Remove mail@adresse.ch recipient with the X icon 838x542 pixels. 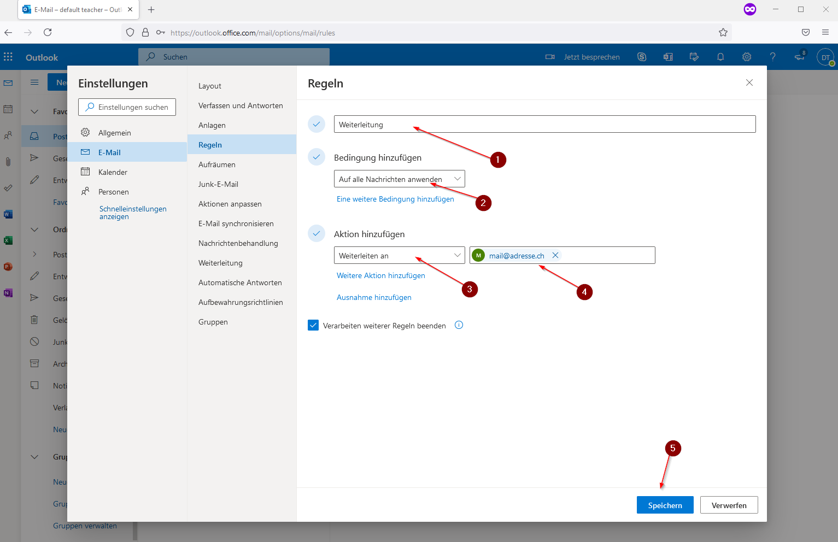555,255
